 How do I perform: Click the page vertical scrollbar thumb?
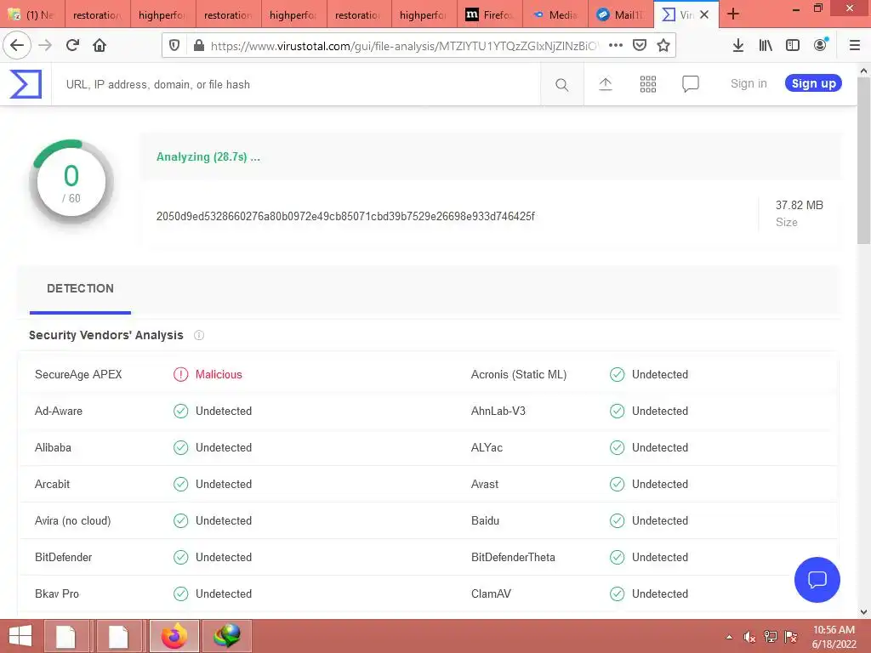coord(863,161)
